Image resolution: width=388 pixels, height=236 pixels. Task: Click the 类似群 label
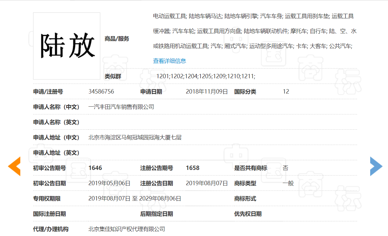point(113,77)
